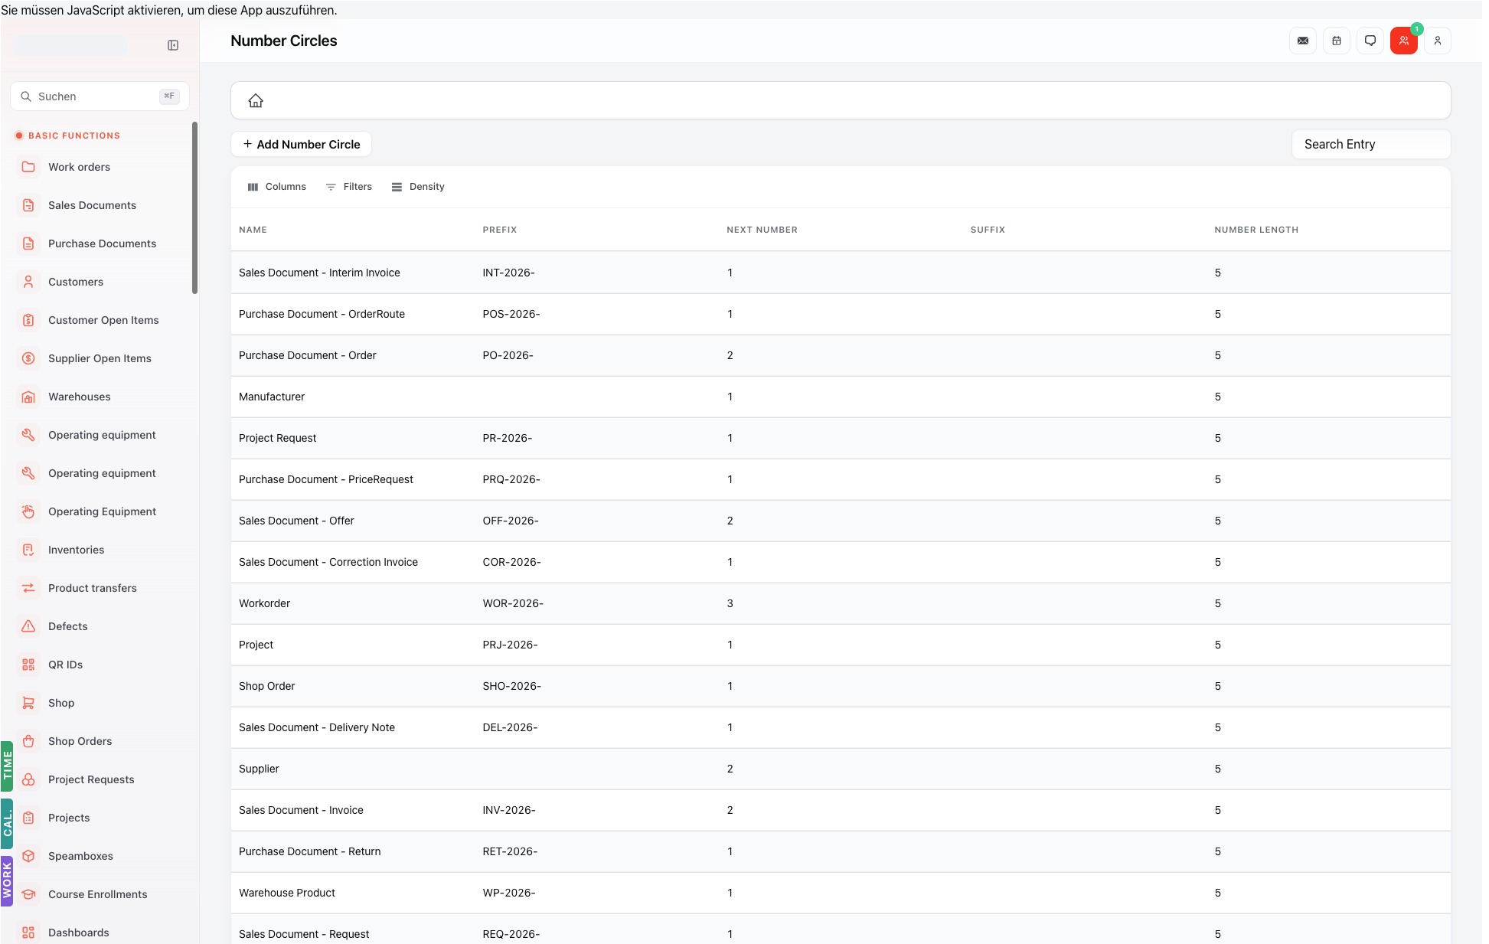Open the green TIME side tab

coord(7,766)
